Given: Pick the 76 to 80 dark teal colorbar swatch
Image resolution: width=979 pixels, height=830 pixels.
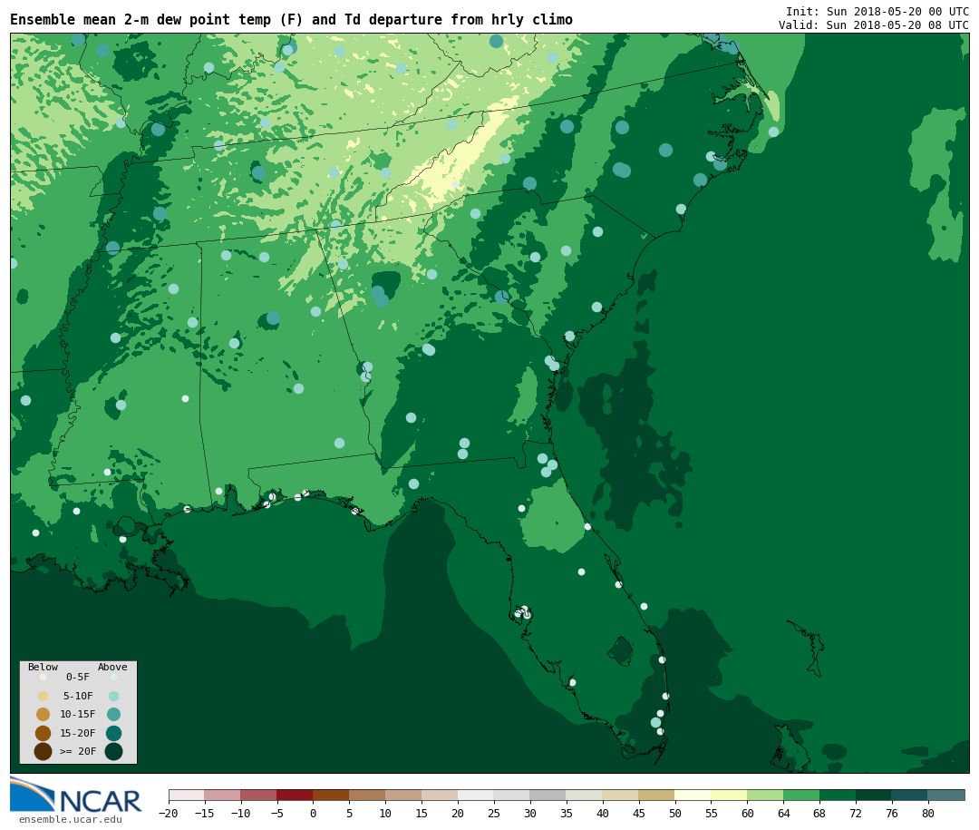Looking at the screenshot, I should coord(911,795).
